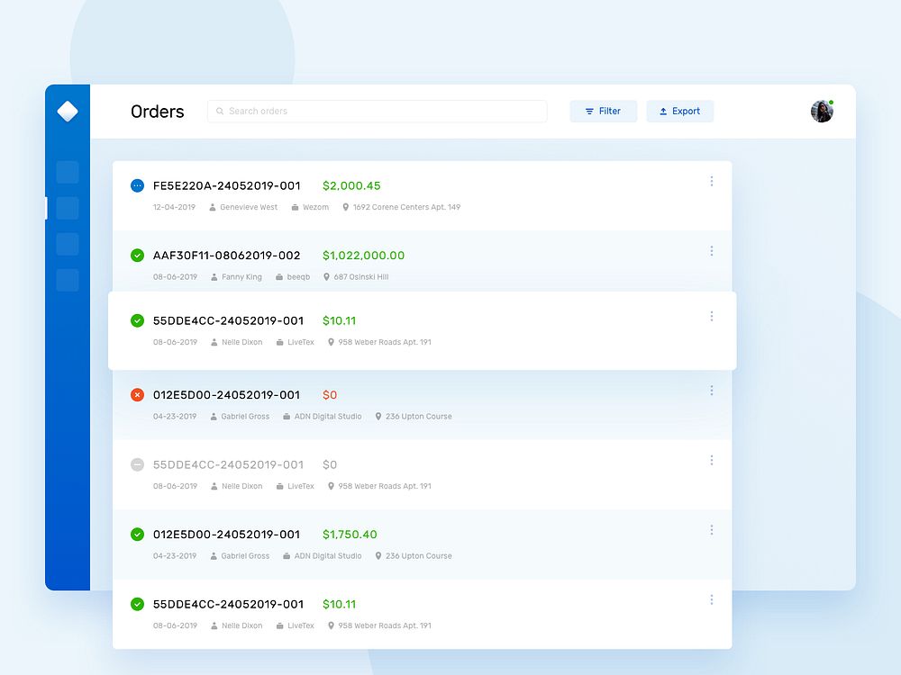Click the Filter button
The image size is (901, 675).
[604, 112]
